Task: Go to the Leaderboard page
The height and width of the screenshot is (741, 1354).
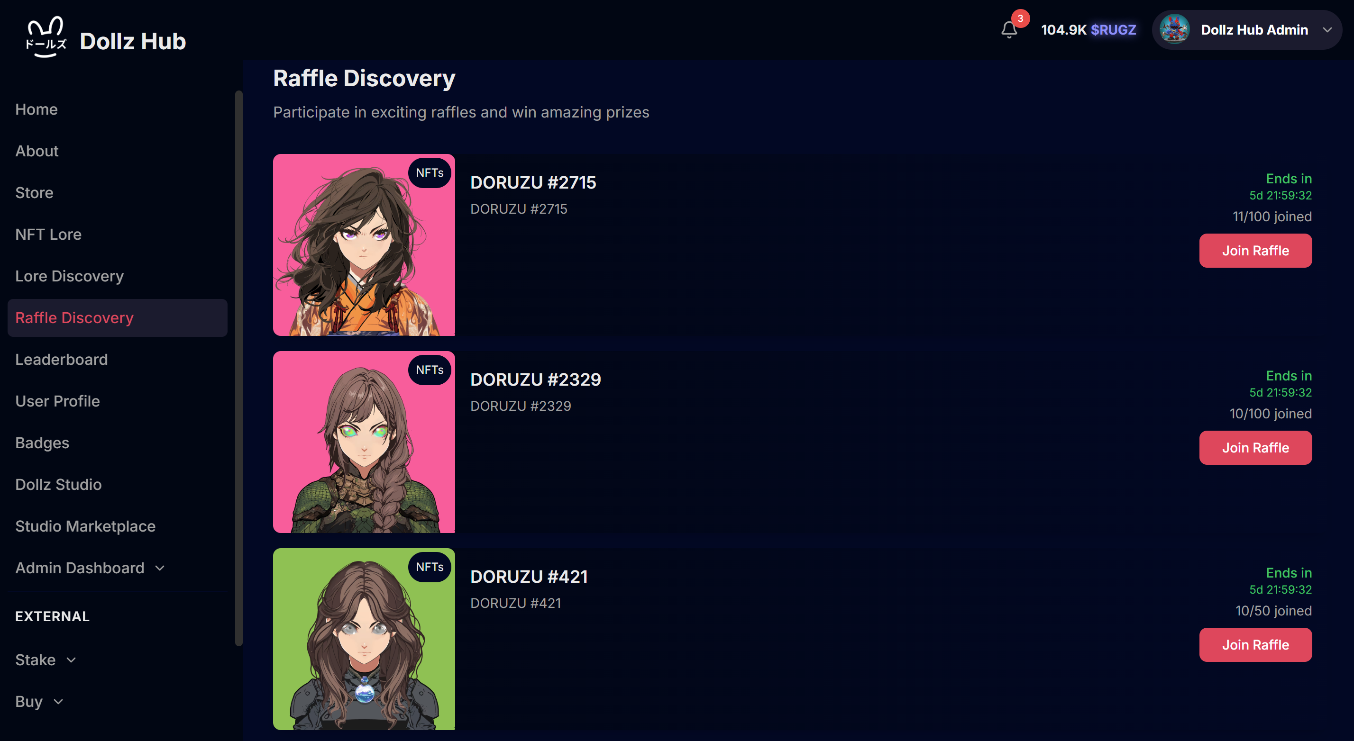Action: pyautogui.click(x=62, y=359)
